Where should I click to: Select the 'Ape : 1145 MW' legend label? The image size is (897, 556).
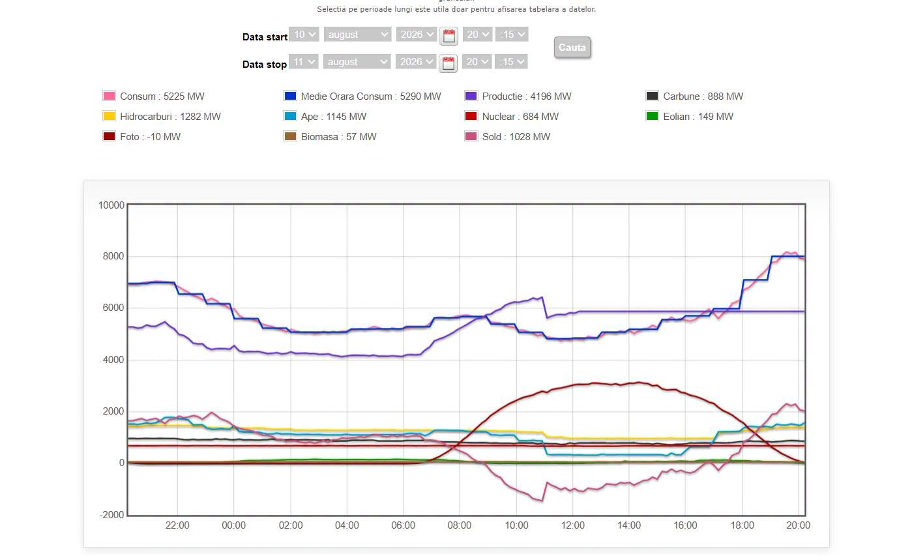click(334, 117)
